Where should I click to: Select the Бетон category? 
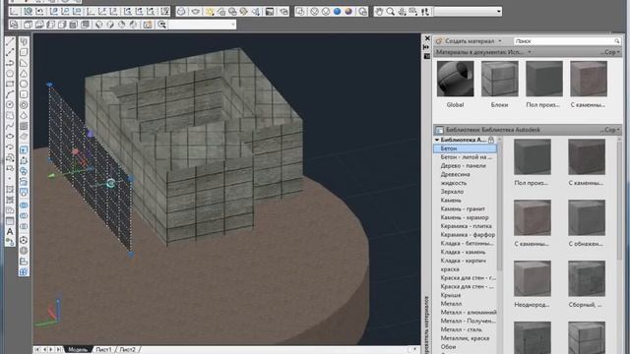click(465, 148)
